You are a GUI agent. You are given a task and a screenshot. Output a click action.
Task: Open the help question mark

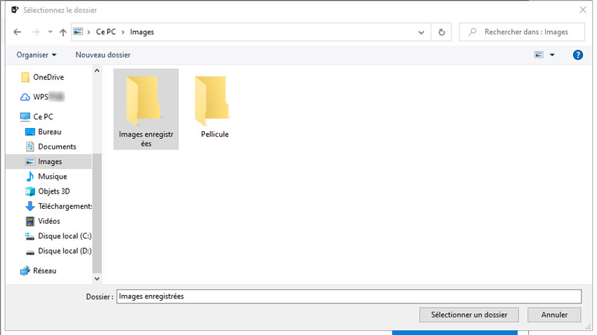(577, 55)
